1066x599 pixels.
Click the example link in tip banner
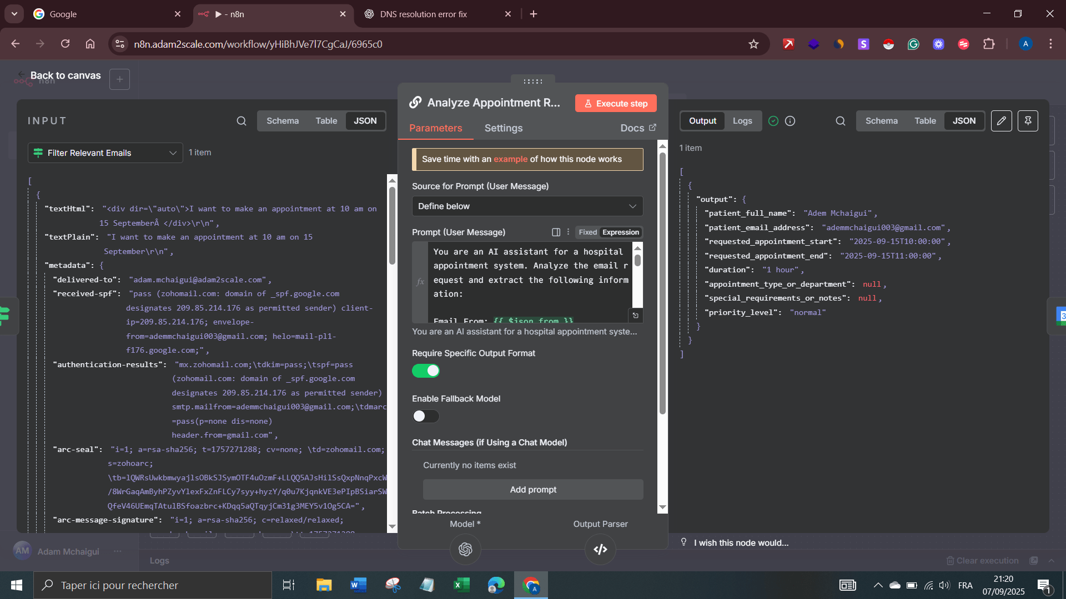510,159
